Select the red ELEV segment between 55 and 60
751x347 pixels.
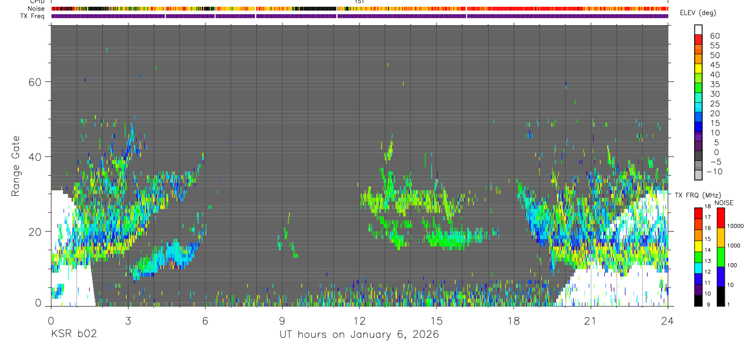point(698,39)
